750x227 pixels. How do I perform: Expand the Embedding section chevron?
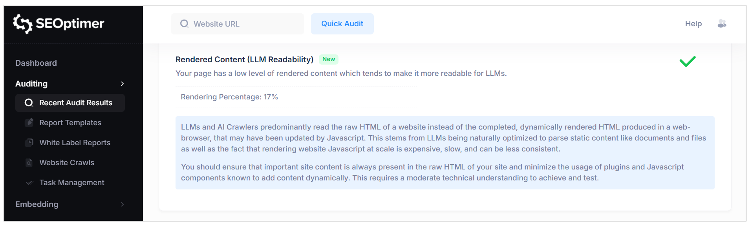coord(123,204)
